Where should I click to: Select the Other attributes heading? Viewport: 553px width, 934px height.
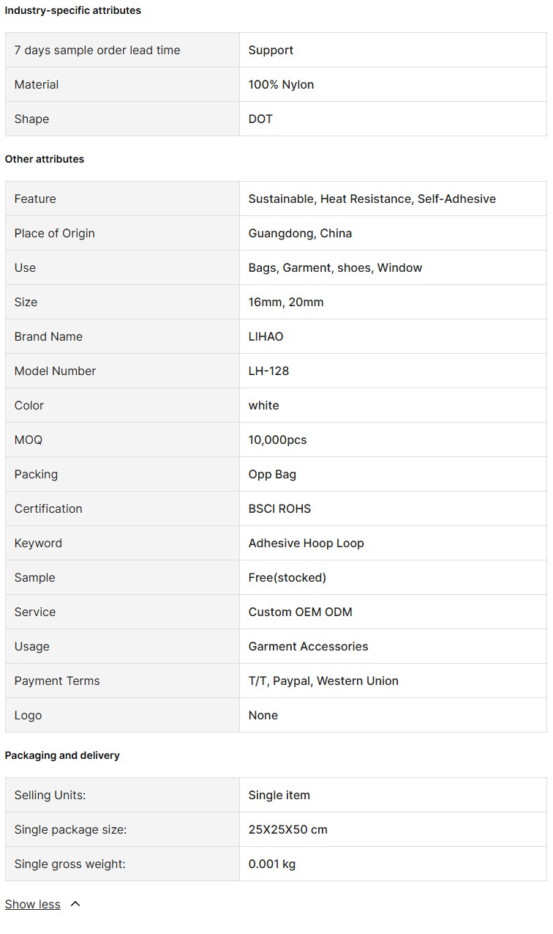[45, 159]
